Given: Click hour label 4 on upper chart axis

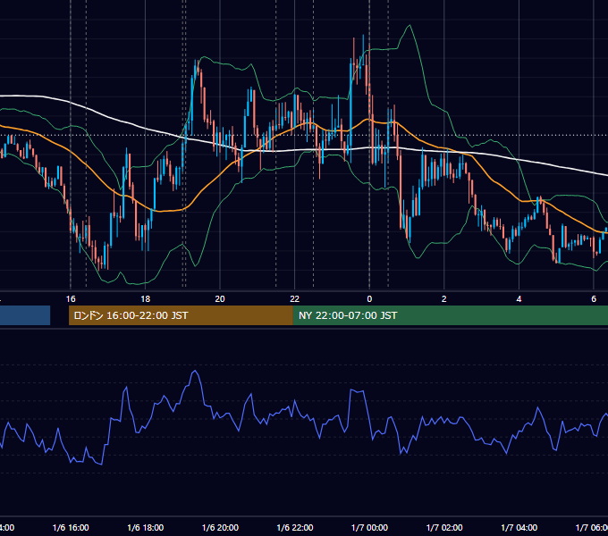Looking at the screenshot, I should coord(519,299).
